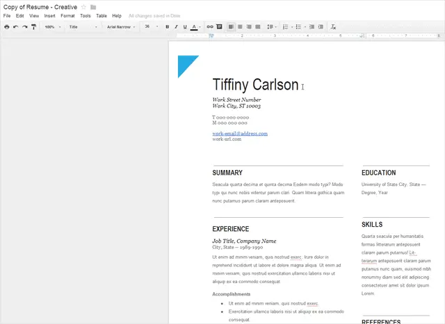
Task: Click the 'Work Street Number' address line
Action: (x=236, y=100)
